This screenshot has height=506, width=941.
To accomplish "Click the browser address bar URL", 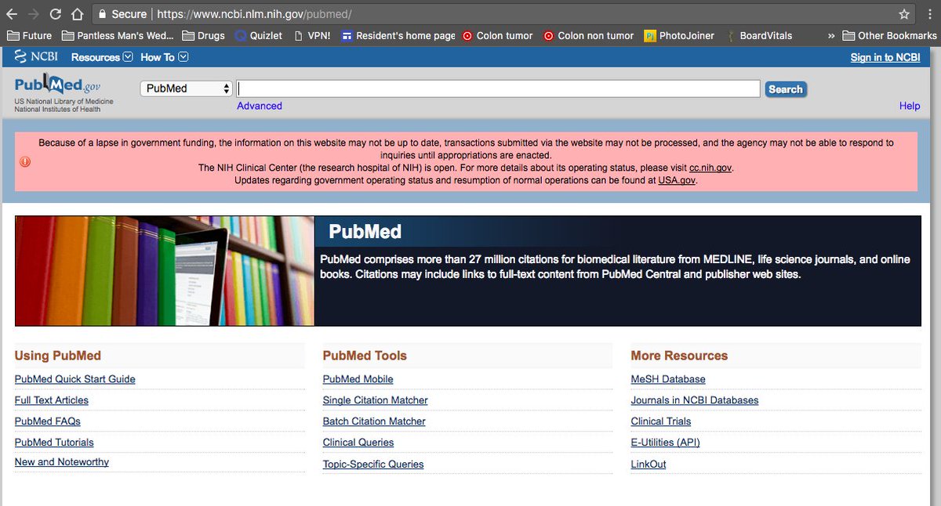I will (254, 14).
